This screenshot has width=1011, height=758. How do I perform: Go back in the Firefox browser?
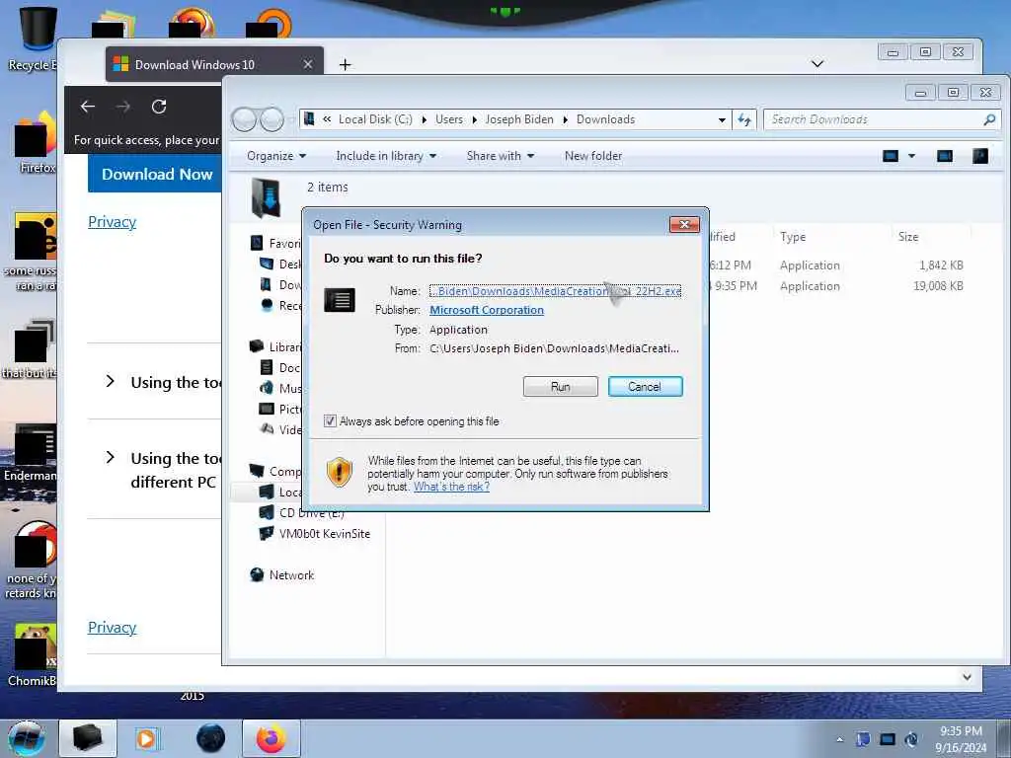coord(88,107)
